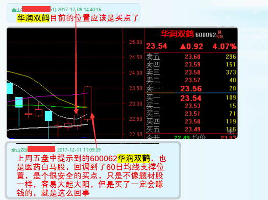Click the purple moving average line

pyautogui.click(x=48, y=97)
